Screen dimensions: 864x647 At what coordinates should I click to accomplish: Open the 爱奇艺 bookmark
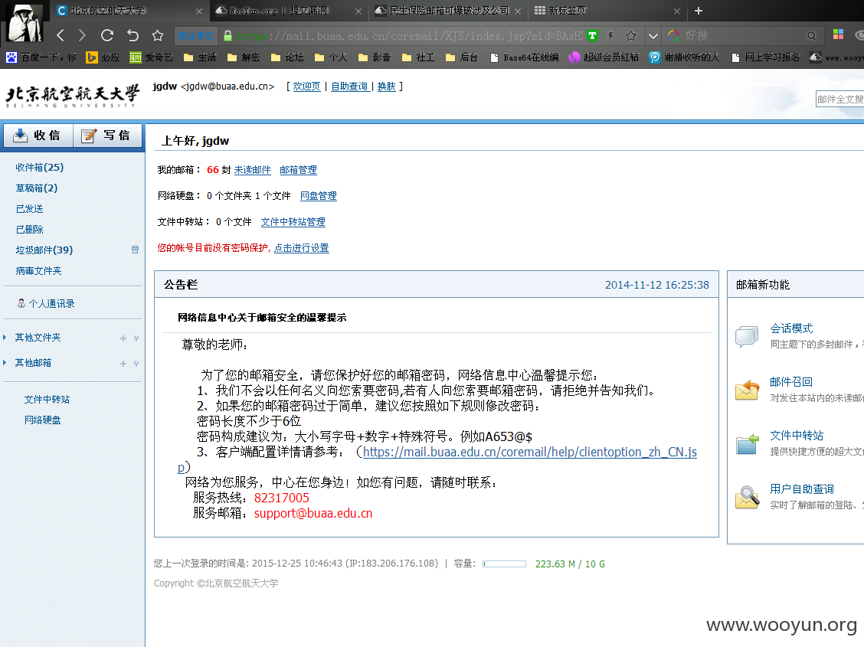point(151,57)
